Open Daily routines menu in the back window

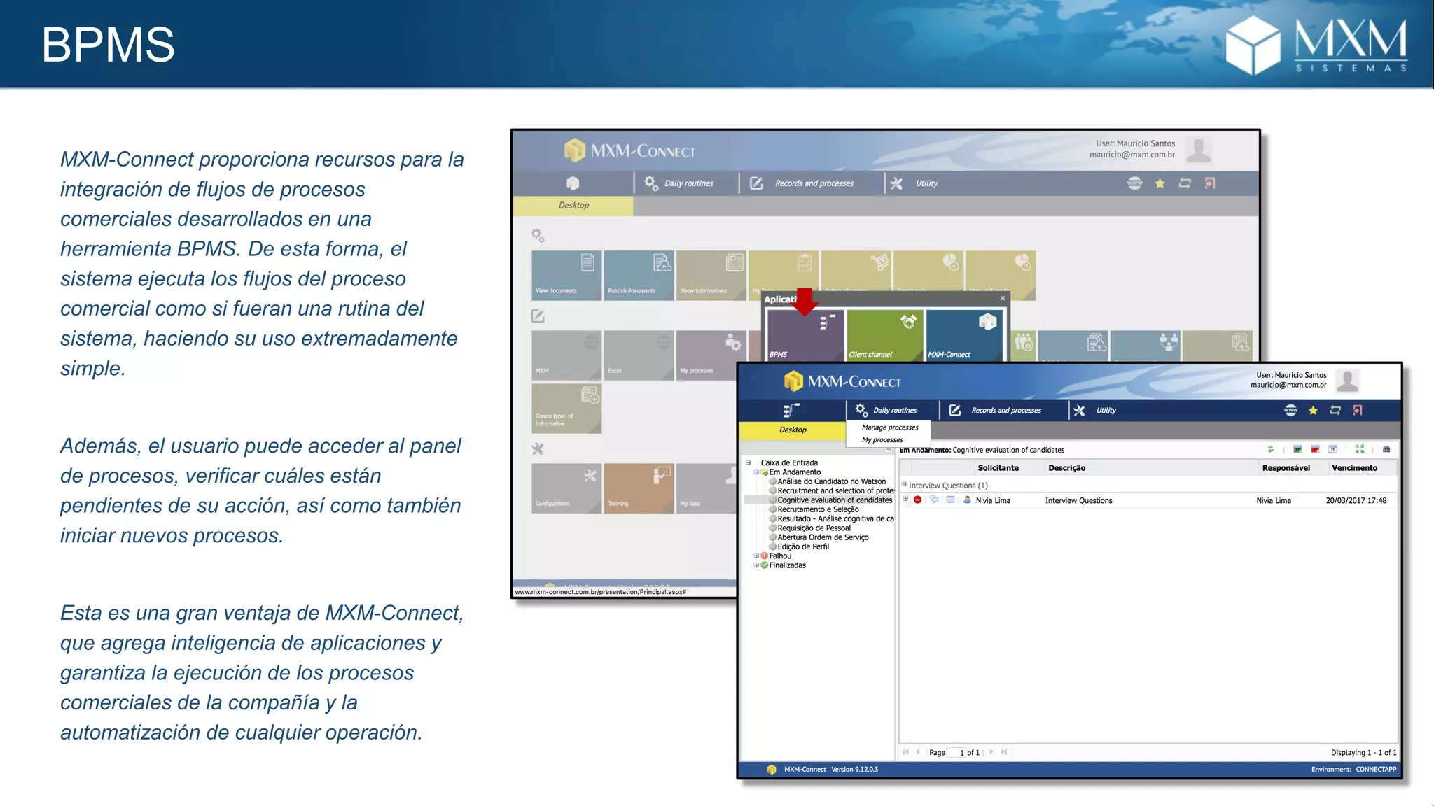(x=679, y=183)
